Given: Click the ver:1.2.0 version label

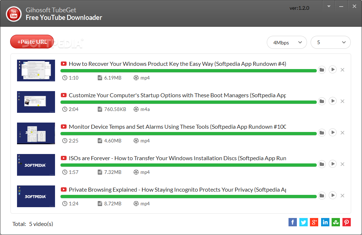Looking at the screenshot, I should 299,8.
